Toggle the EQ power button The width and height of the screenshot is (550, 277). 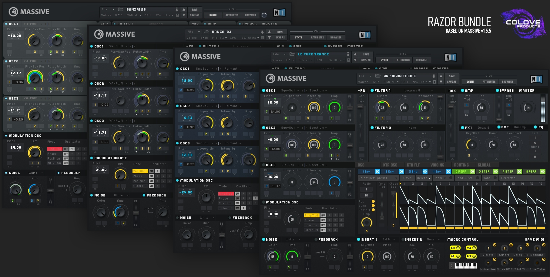535,127
